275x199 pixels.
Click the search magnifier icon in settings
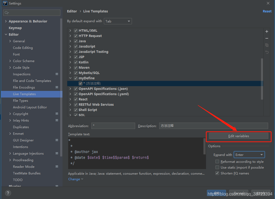click(x=7, y=13)
